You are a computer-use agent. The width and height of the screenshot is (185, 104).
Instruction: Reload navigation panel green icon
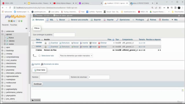click(x=22, y=21)
